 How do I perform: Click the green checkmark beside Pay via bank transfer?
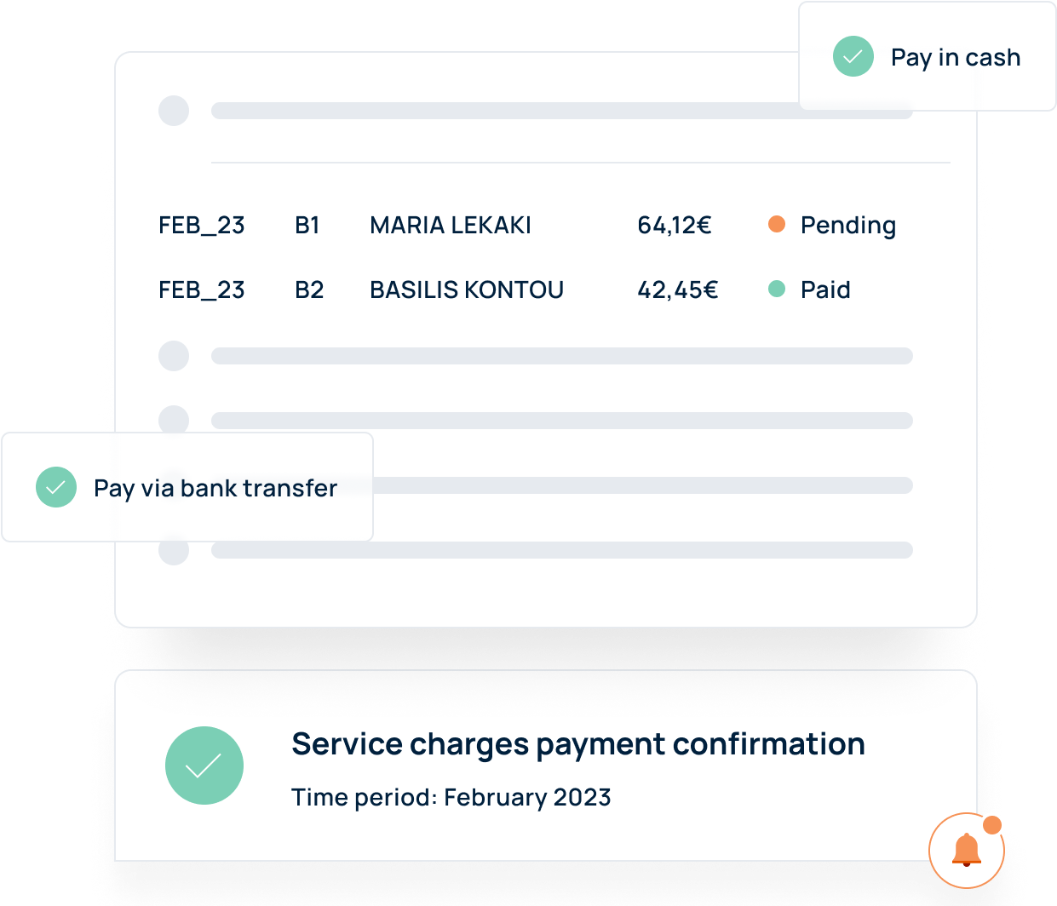coord(56,487)
